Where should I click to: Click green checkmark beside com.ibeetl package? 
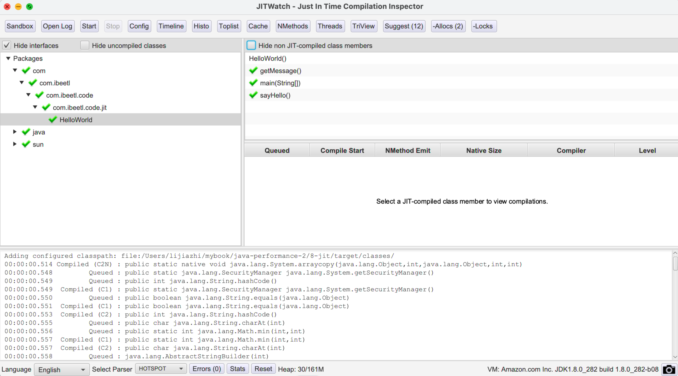[33, 83]
